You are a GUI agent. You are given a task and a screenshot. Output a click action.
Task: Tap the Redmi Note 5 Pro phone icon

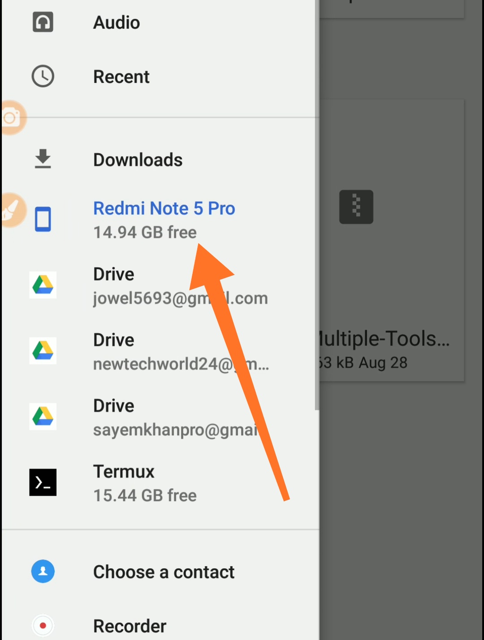click(x=43, y=219)
